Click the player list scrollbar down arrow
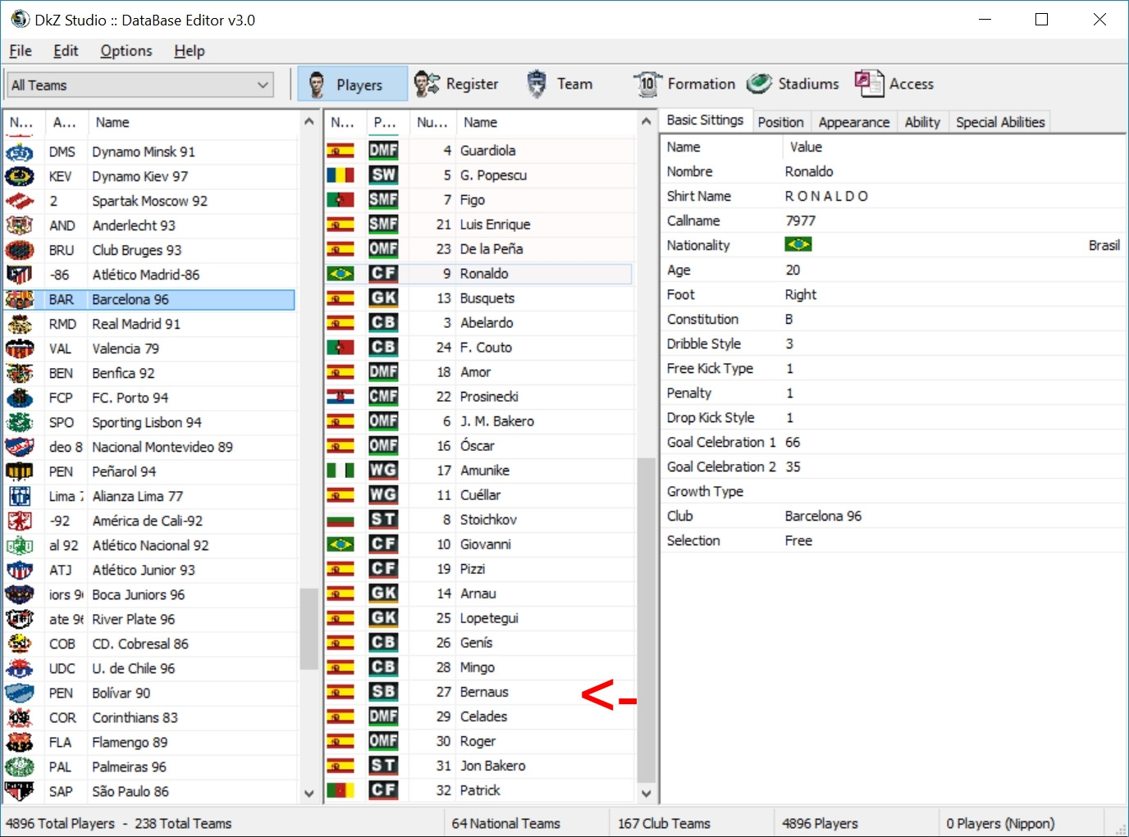The height and width of the screenshot is (837, 1129). click(647, 794)
